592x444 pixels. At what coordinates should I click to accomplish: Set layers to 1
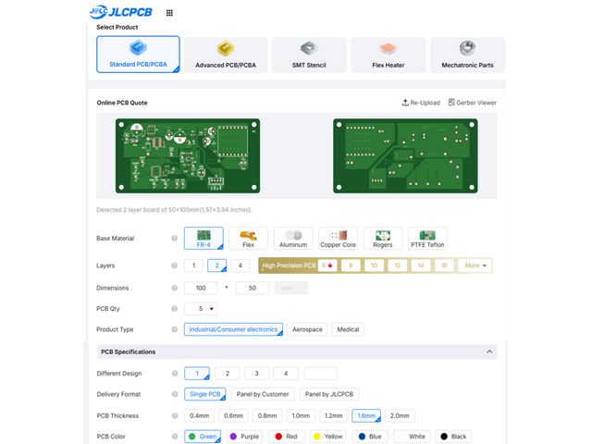(x=193, y=265)
